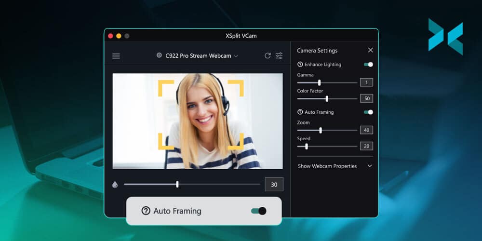
Task: Click the Enhance Lighting help icon
Action: click(x=300, y=65)
